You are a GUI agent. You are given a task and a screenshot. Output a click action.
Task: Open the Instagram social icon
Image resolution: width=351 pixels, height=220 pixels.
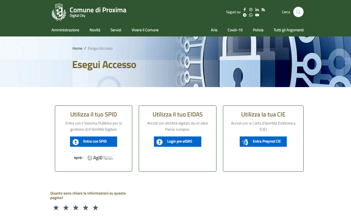pos(251,10)
